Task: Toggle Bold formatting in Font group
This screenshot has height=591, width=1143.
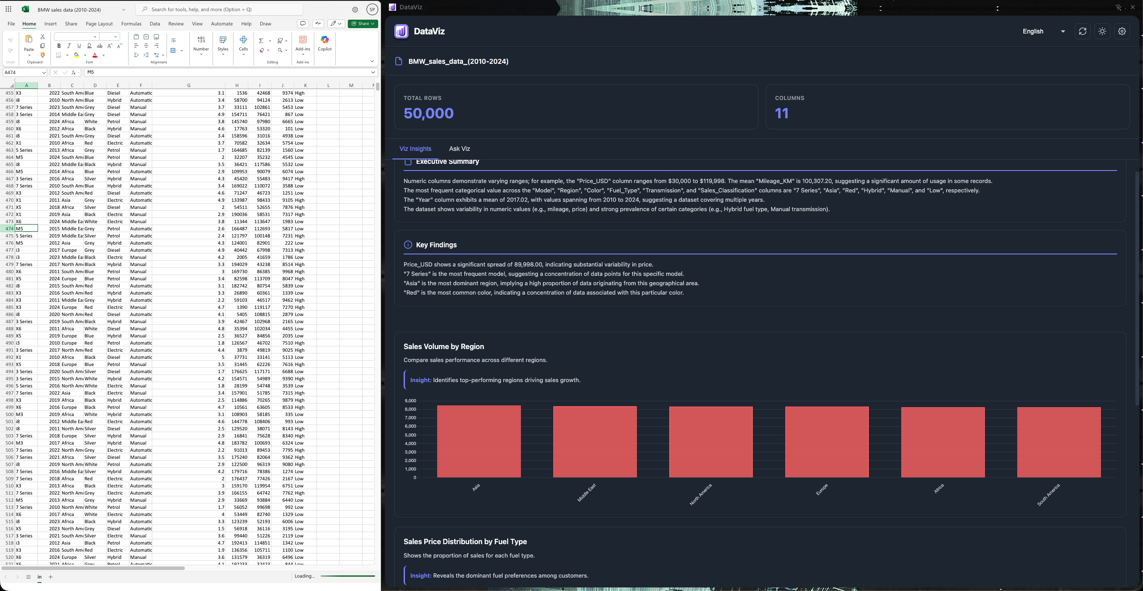Action: [59, 46]
